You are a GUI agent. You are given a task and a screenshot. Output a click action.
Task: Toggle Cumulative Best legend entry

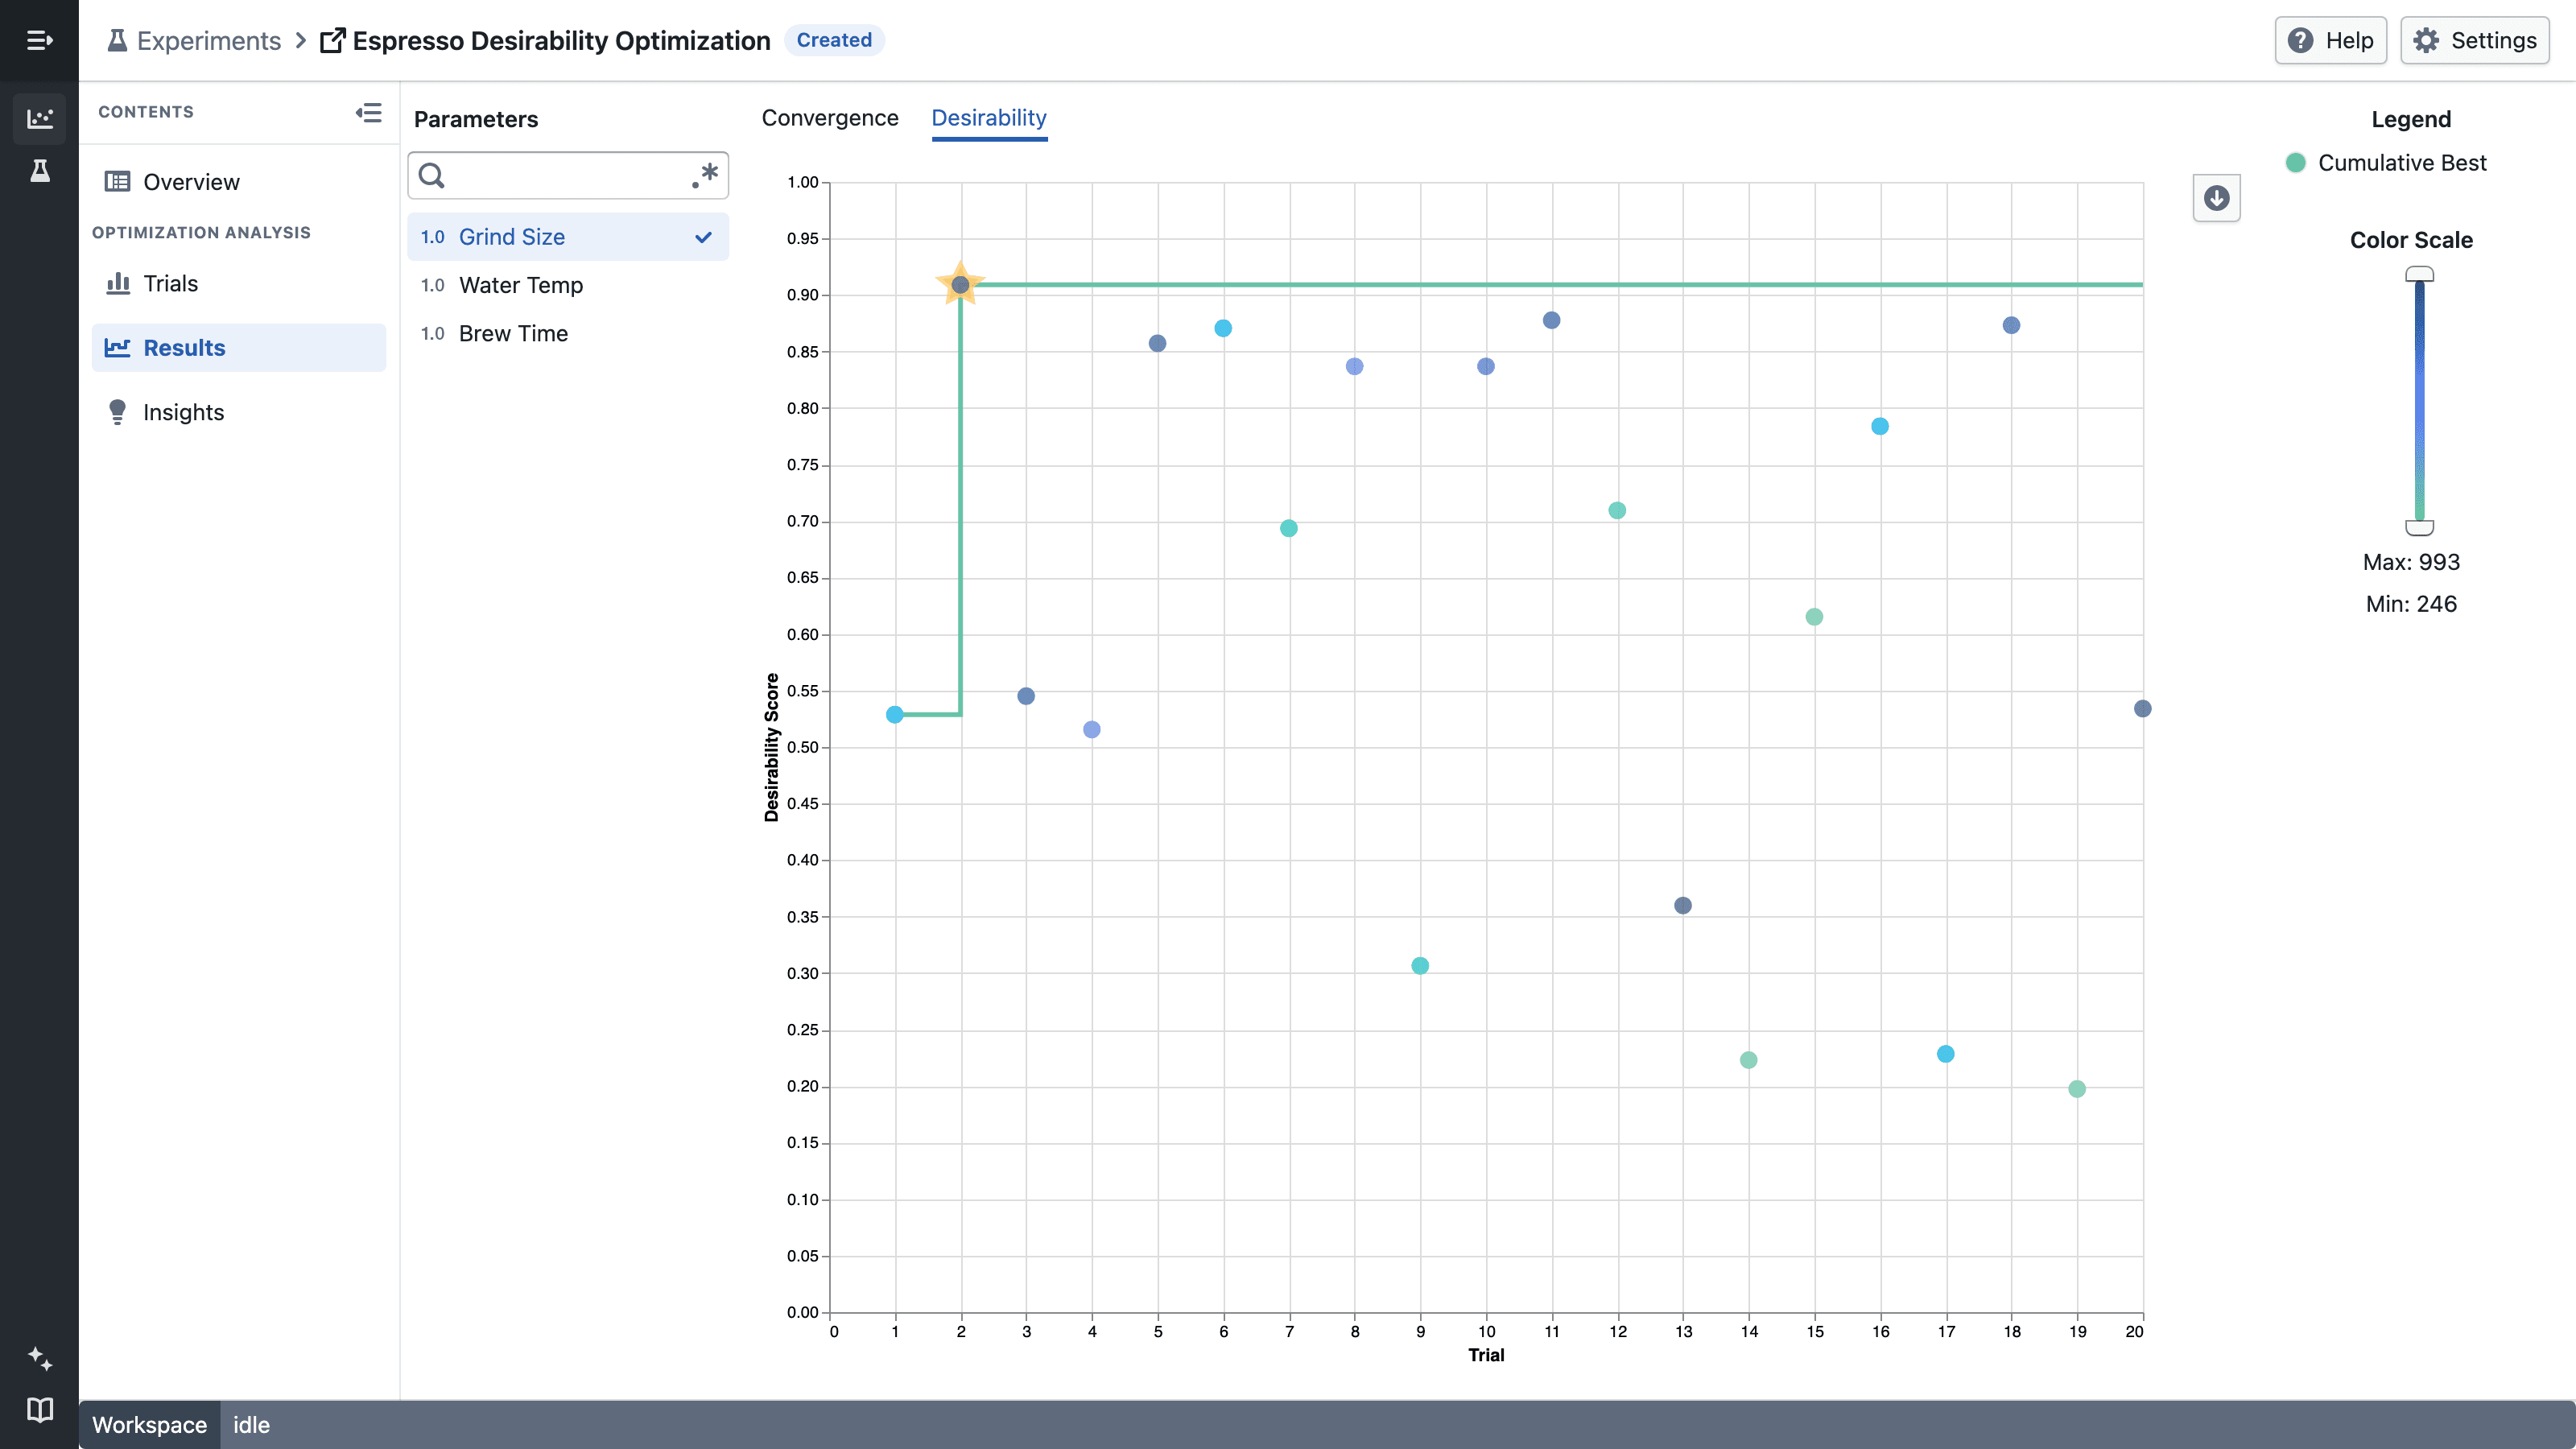coord(2386,163)
